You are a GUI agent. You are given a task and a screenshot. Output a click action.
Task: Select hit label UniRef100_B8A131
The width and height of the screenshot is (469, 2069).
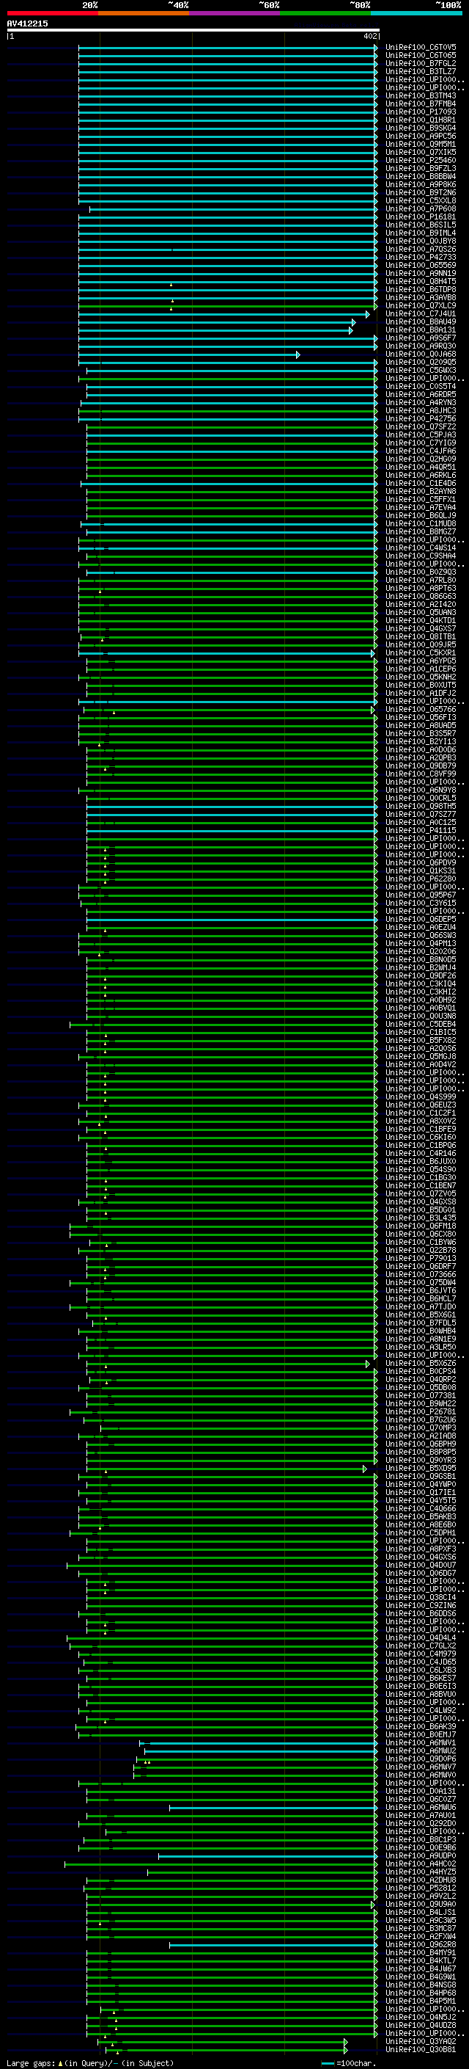point(421,330)
